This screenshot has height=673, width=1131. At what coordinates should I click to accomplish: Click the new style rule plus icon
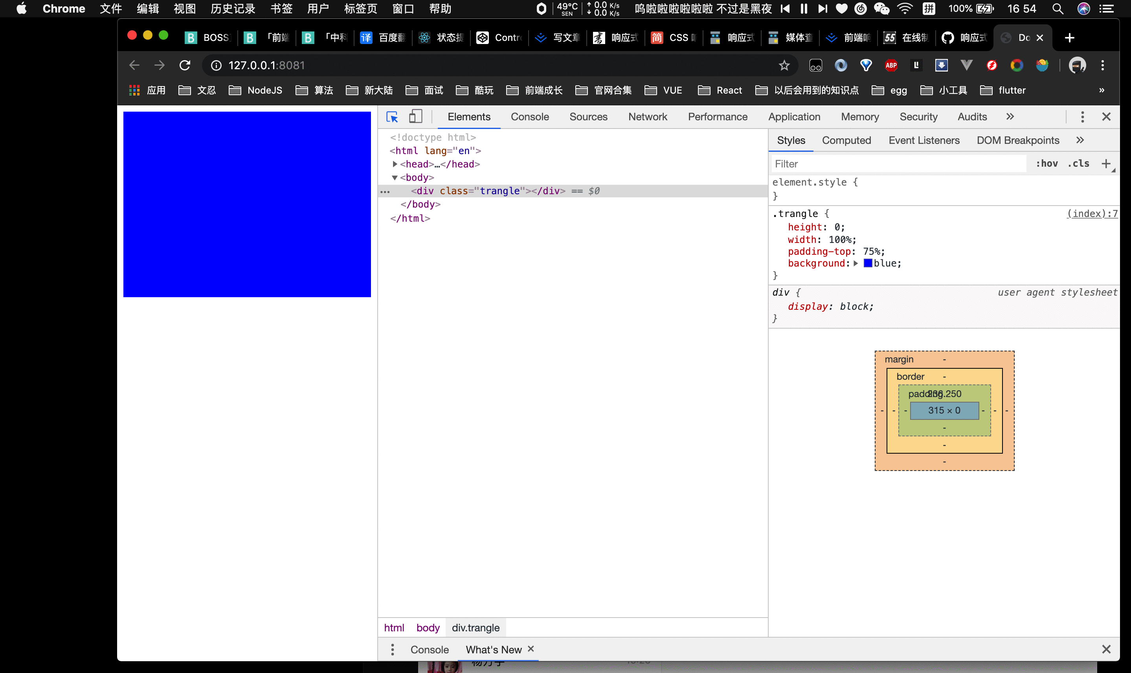[x=1106, y=164]
